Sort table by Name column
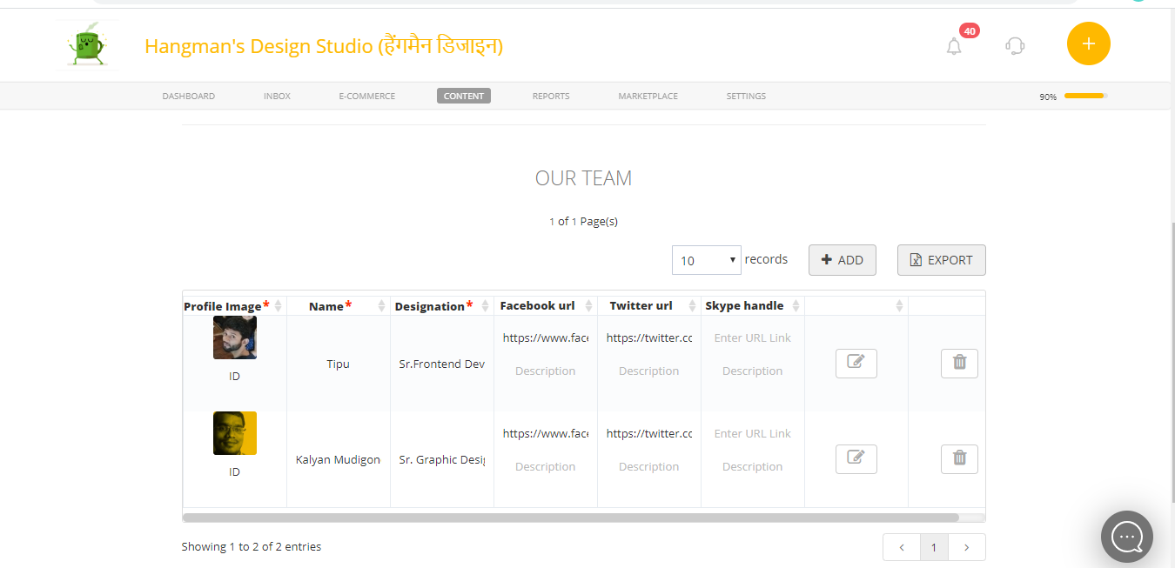Image resolution: width=1175 pixels, height=568 pixels. pos(330,306)
